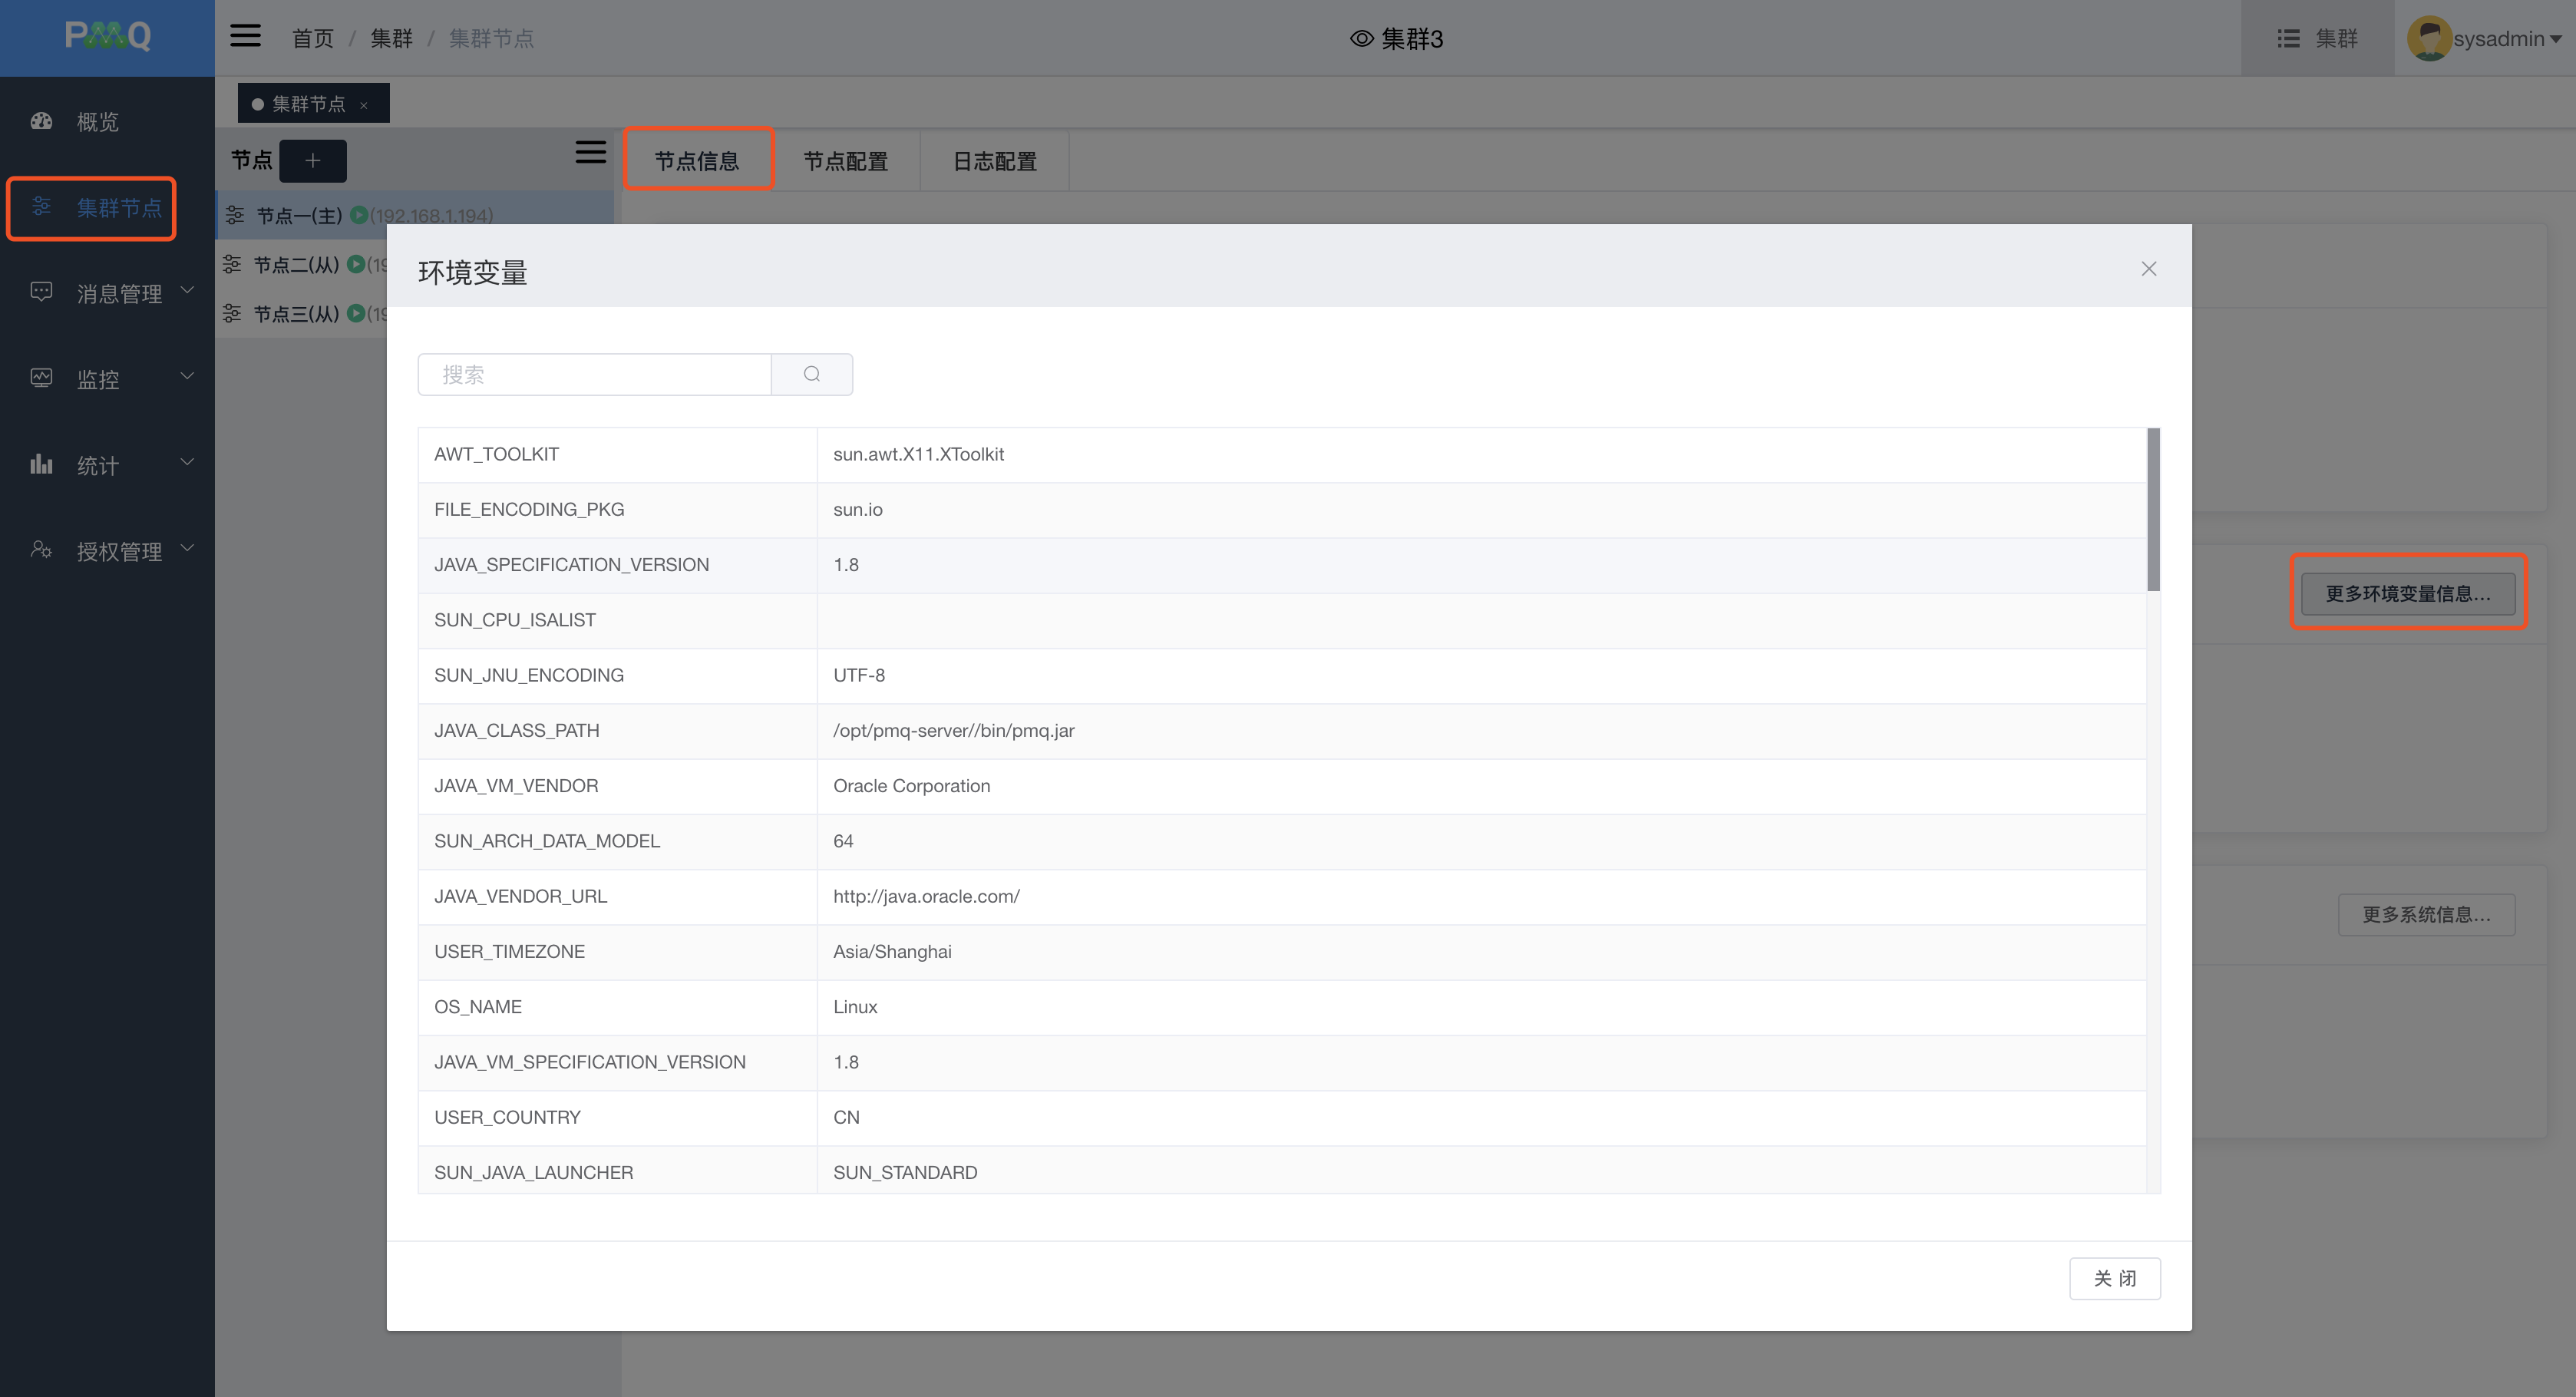Click the hamburger menu icon in header

click(245, 37)
